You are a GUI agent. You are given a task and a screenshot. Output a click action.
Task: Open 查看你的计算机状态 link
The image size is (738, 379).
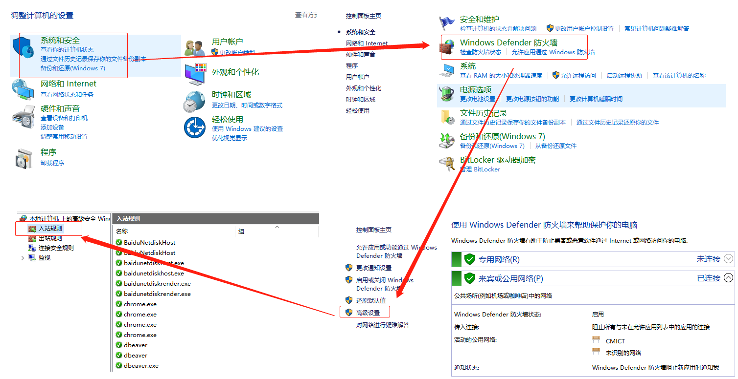(67, 50)
